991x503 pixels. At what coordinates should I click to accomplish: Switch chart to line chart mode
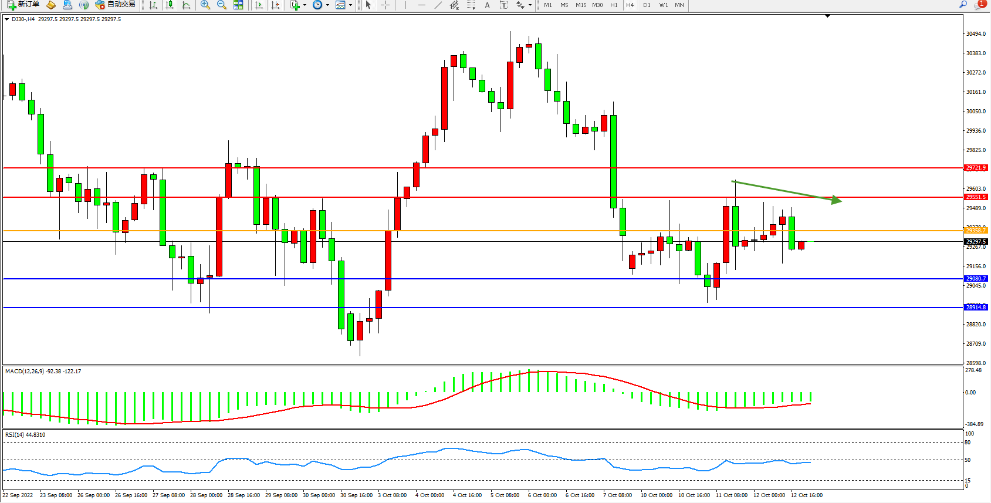pyautogui.click(x=186, y=5)
